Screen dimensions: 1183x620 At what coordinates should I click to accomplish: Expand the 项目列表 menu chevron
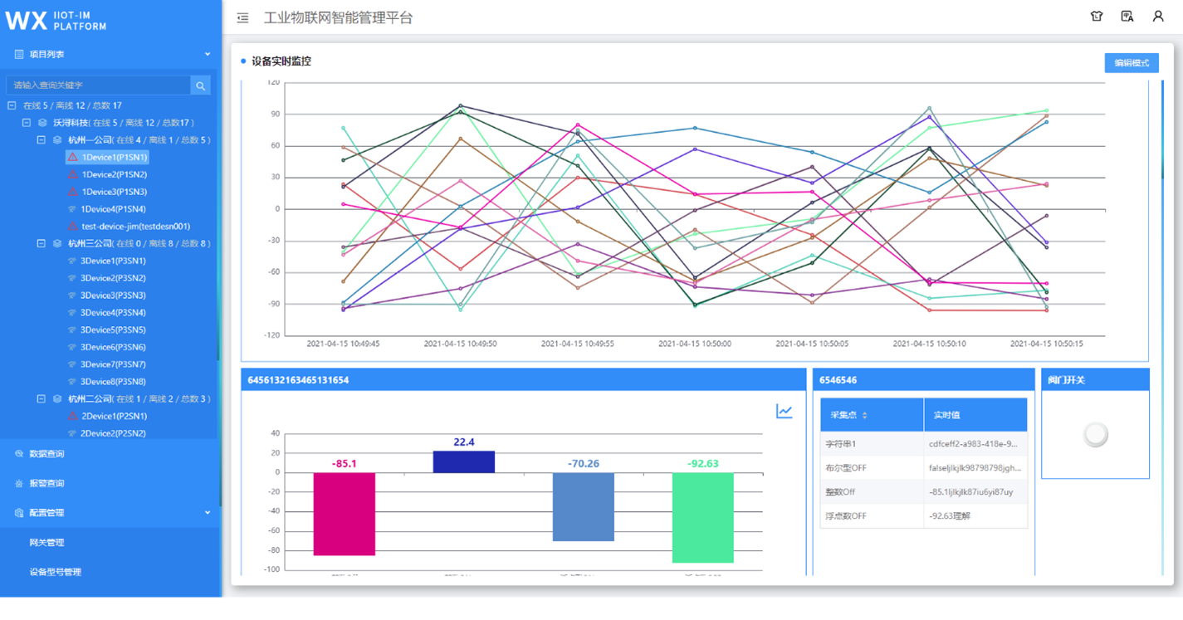(x=208, y=55)
